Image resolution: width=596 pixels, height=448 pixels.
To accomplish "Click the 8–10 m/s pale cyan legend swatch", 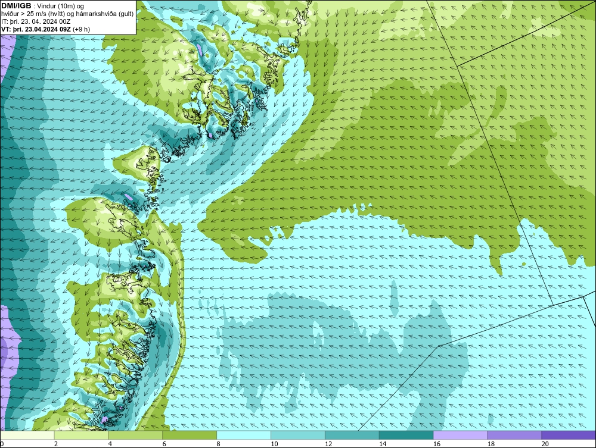I will (244, 435).
